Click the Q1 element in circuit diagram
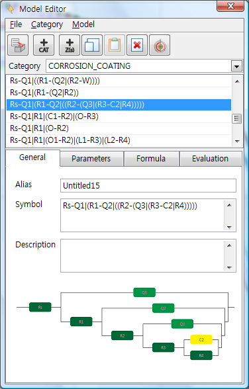This screenshot has width=249, height=389. pos(144,292)
